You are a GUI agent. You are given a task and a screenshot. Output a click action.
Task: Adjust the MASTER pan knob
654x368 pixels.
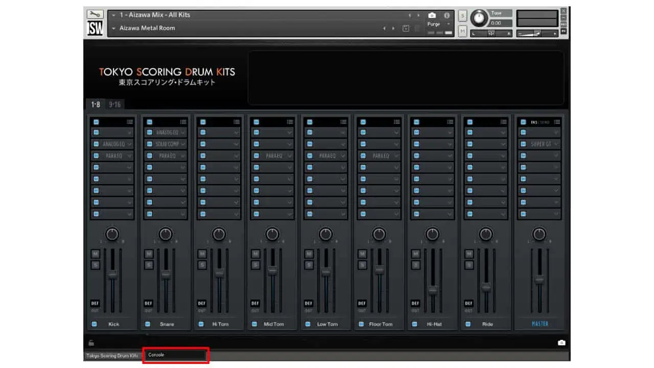539,234
